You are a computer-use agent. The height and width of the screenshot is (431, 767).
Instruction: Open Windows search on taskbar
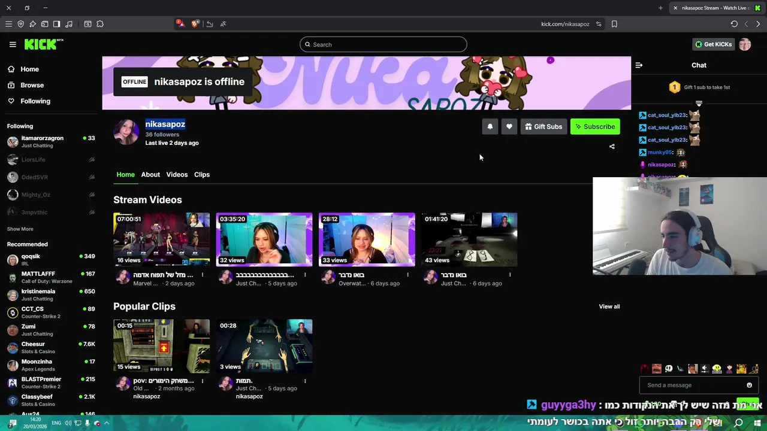(739, 423)
